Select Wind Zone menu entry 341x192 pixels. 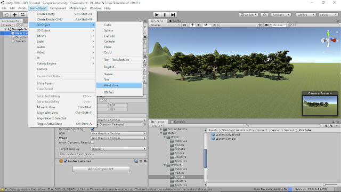[119, 85]
